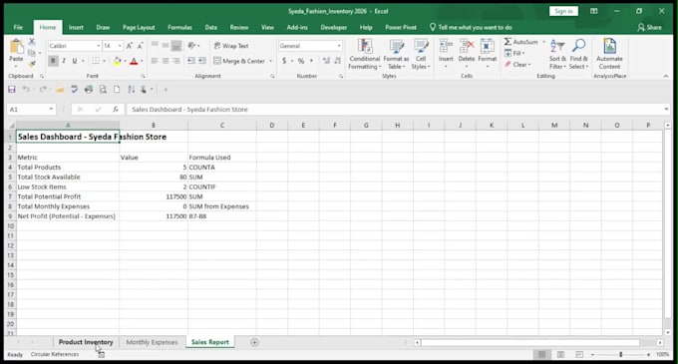Image resolution: width=678 pixels, height=364 pixels.
Task: Open the General number format dropdown
Action: [339, 46]
